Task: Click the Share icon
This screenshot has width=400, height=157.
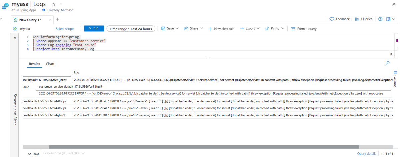Action: click(186, 28)
